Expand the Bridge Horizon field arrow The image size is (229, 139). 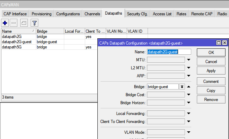click(x=189, y=103)
